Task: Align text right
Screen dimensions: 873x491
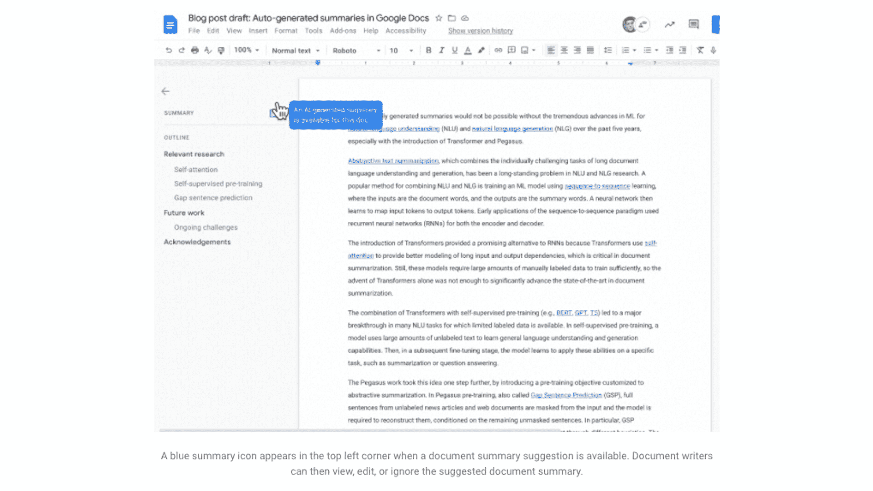Action: point(577,50)
